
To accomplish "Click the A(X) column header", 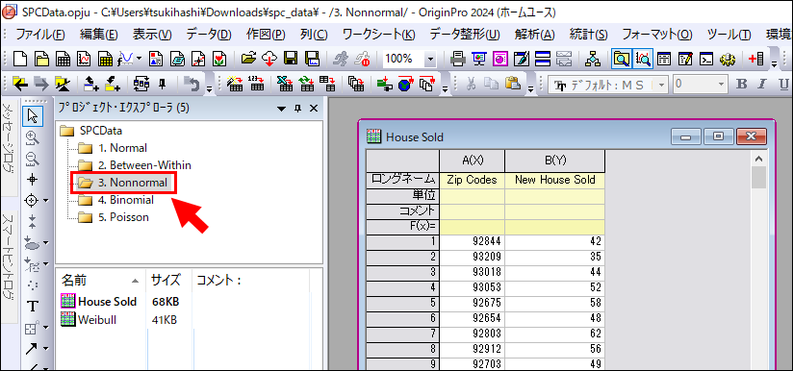I will (x=473, y=161).
